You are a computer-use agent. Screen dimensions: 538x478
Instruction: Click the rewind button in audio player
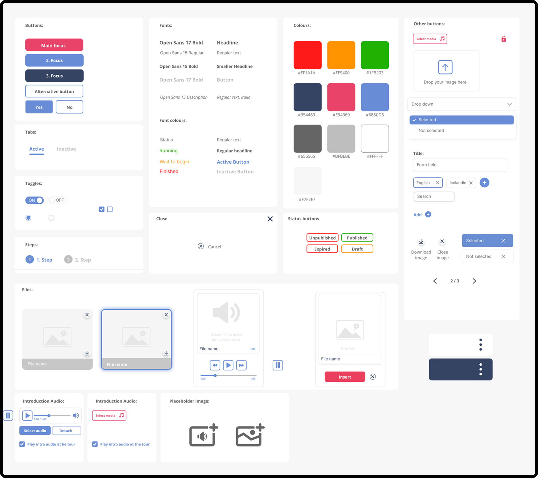[215, 365]
